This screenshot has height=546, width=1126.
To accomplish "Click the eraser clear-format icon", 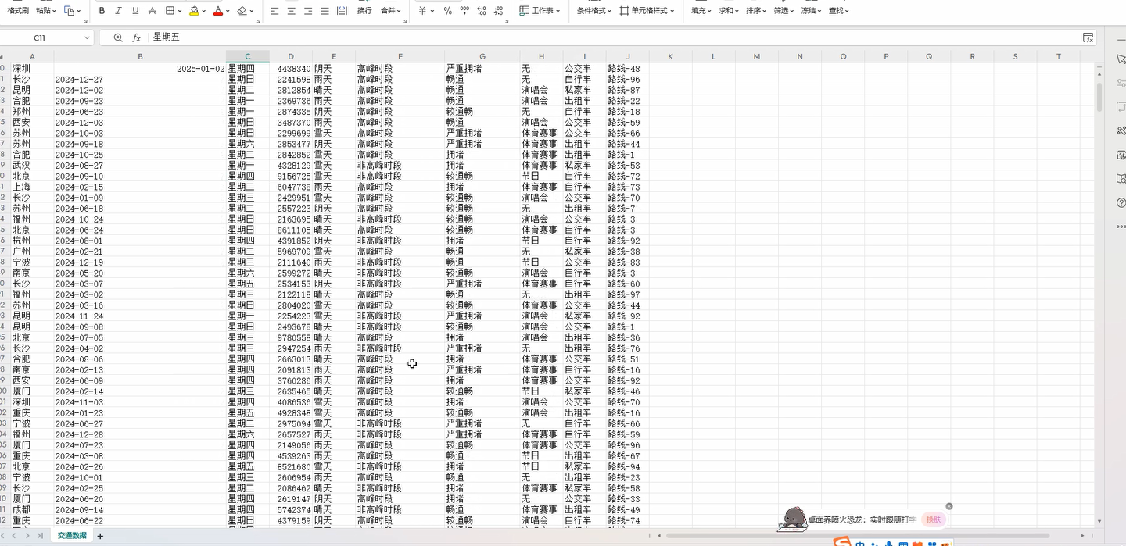I will tap(242, 11).
